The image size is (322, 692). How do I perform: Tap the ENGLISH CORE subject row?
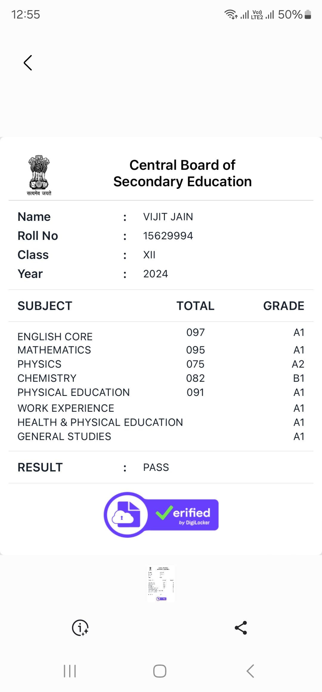(55, 337)
